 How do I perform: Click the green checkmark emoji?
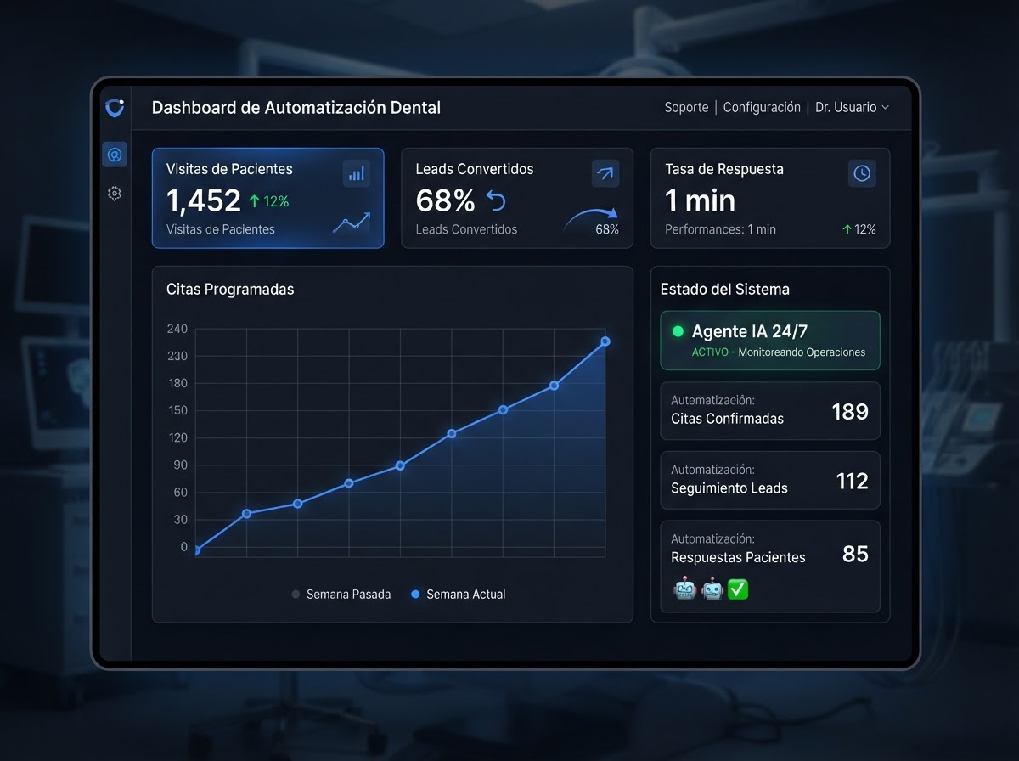[738, 589]
